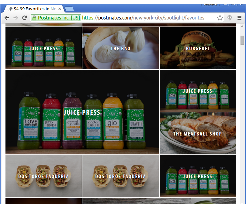This screenshot has width=246, height=208.
Task: Open the leftmost Dos Toros Taqueria tile
Action: pyautogui.click(x=43, y=176)
